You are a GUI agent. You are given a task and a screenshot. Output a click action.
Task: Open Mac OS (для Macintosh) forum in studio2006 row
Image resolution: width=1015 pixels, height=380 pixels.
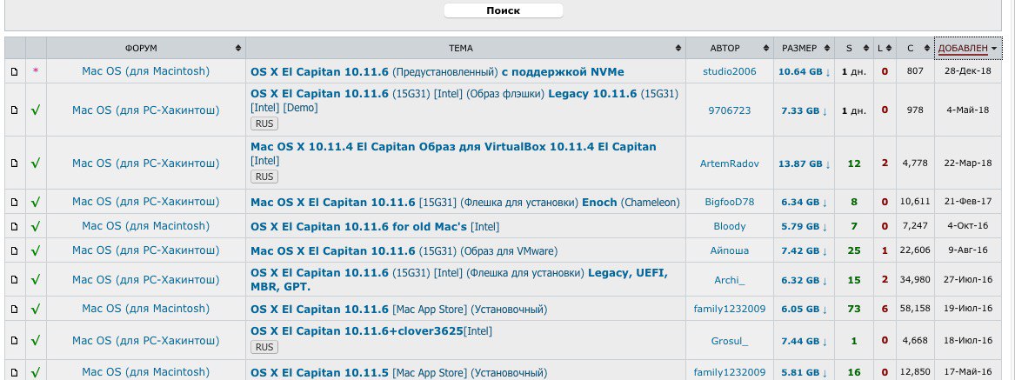pos(145,71)
